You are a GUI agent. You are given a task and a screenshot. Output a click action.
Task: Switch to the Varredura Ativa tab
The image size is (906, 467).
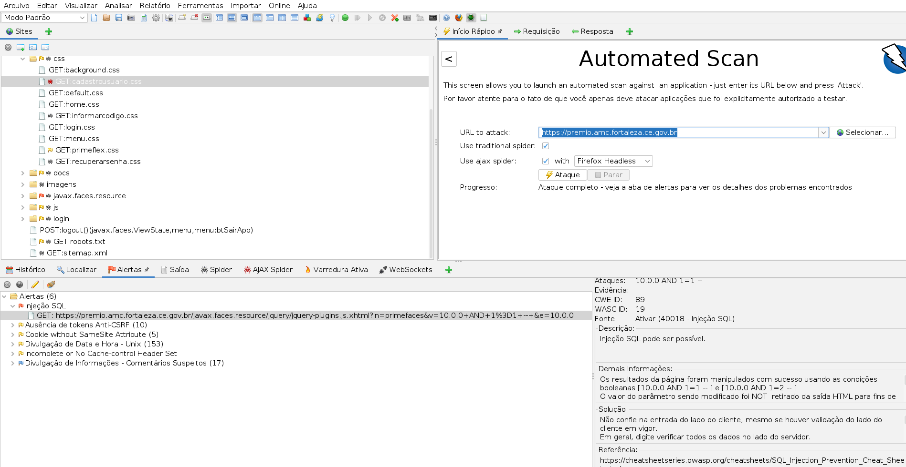tap(336, 270)
